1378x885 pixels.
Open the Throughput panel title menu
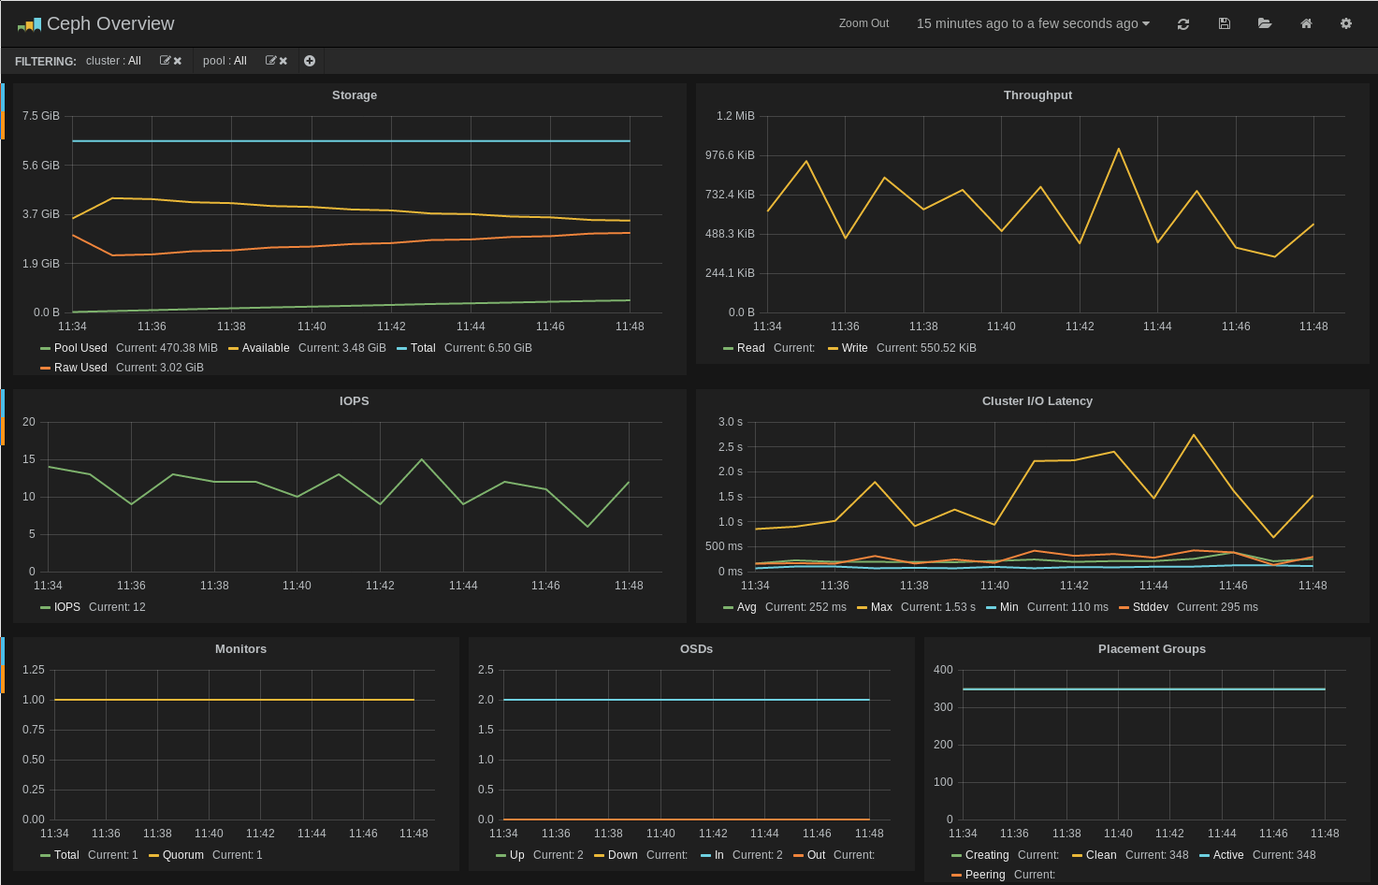1037,95
